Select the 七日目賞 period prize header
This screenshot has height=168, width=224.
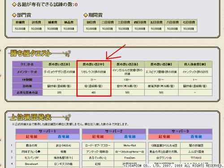point(189,22)
